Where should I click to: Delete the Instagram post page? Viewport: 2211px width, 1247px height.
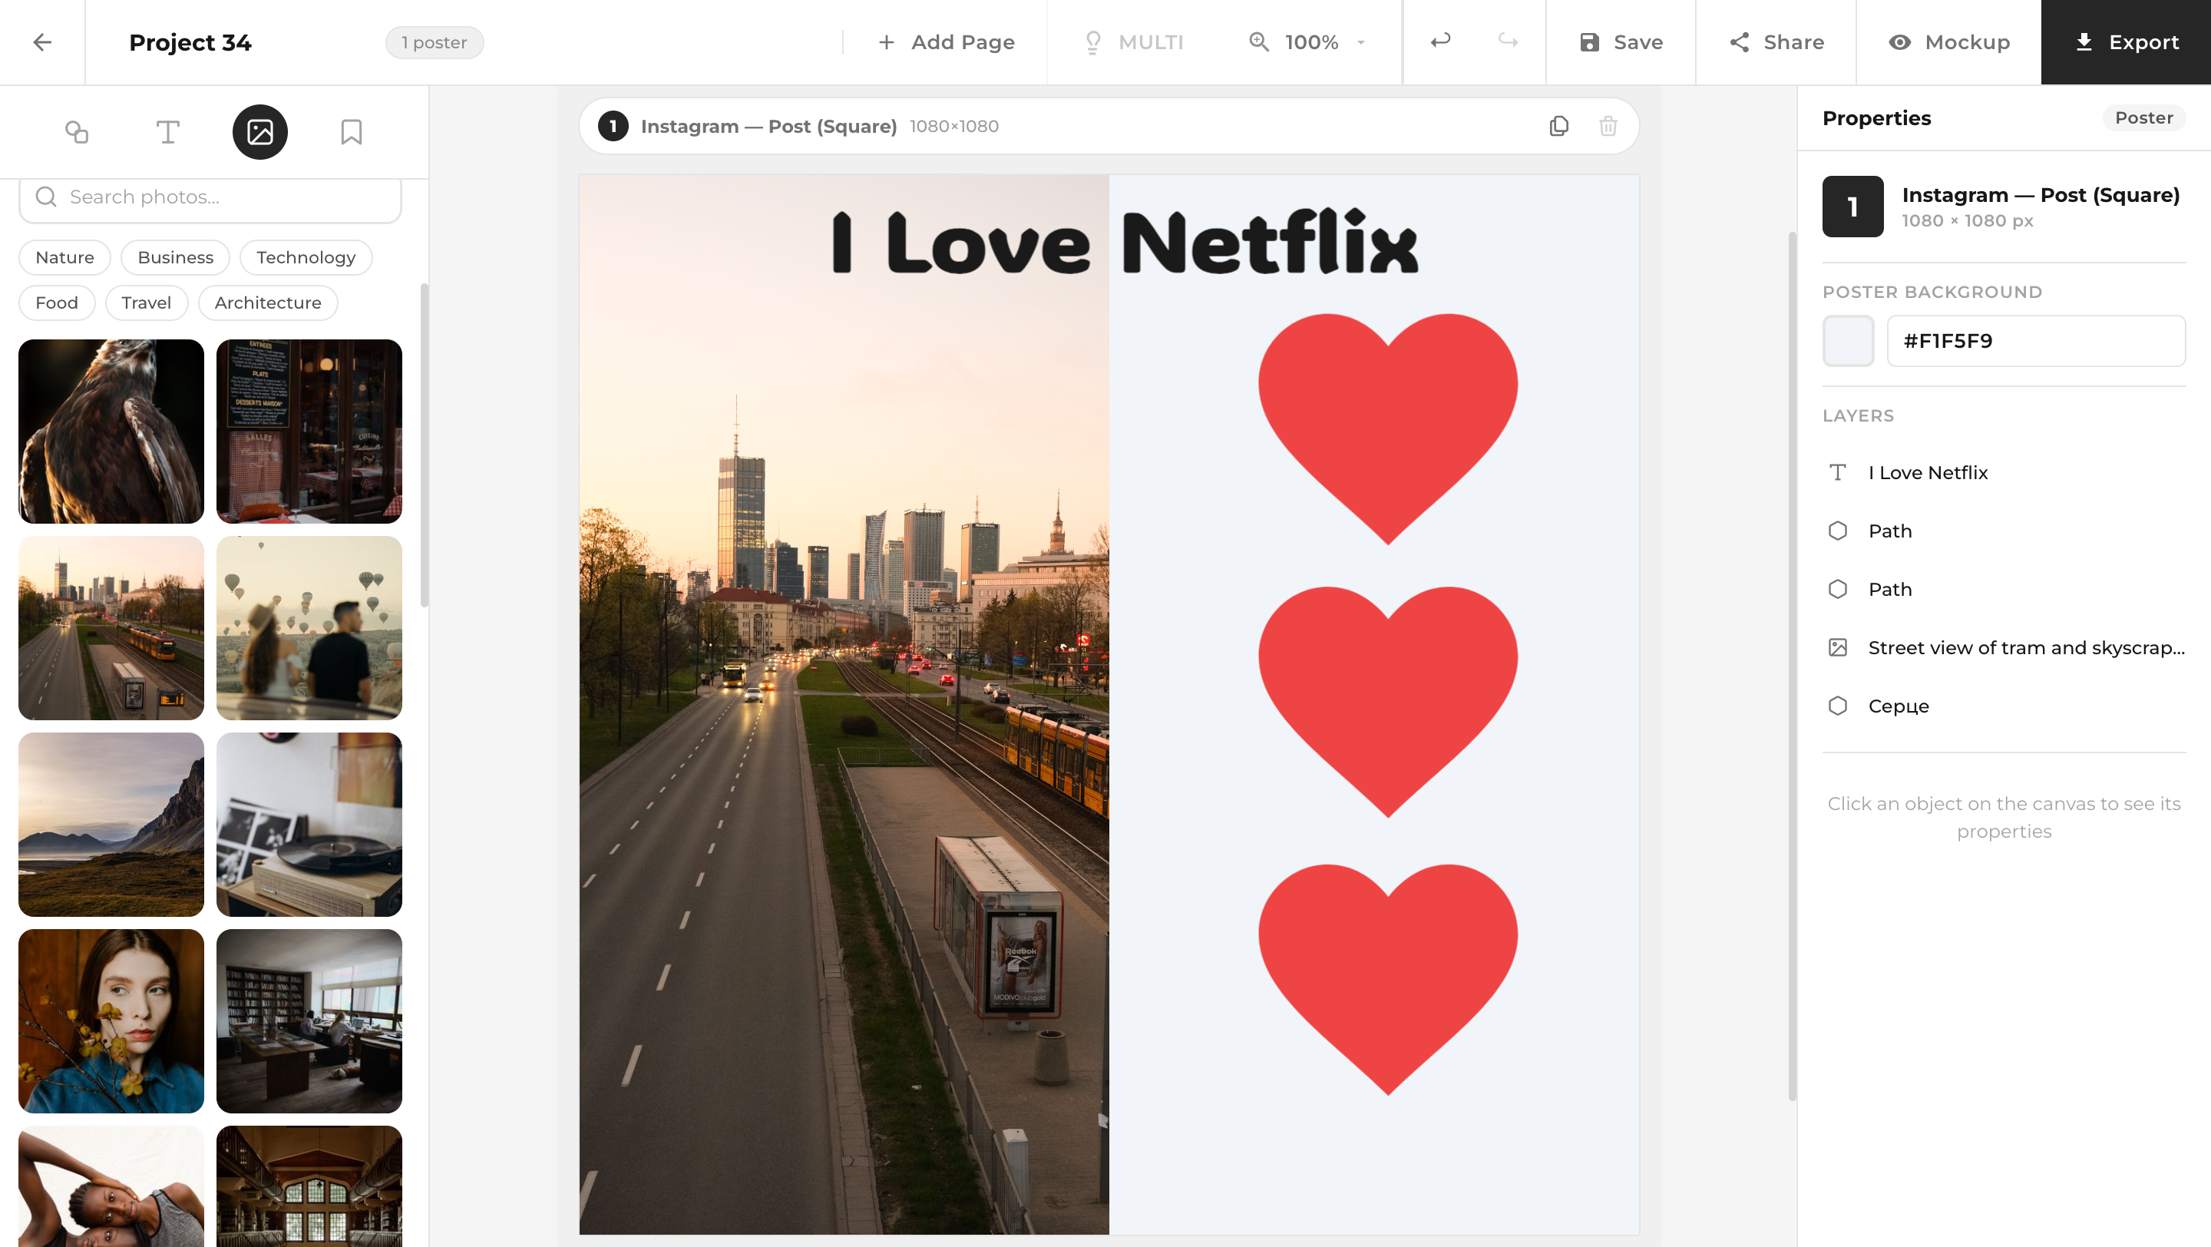[x=1608, y=126]
